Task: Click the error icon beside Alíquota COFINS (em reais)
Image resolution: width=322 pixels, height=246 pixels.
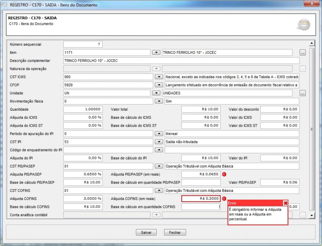Action: [224, 199]
